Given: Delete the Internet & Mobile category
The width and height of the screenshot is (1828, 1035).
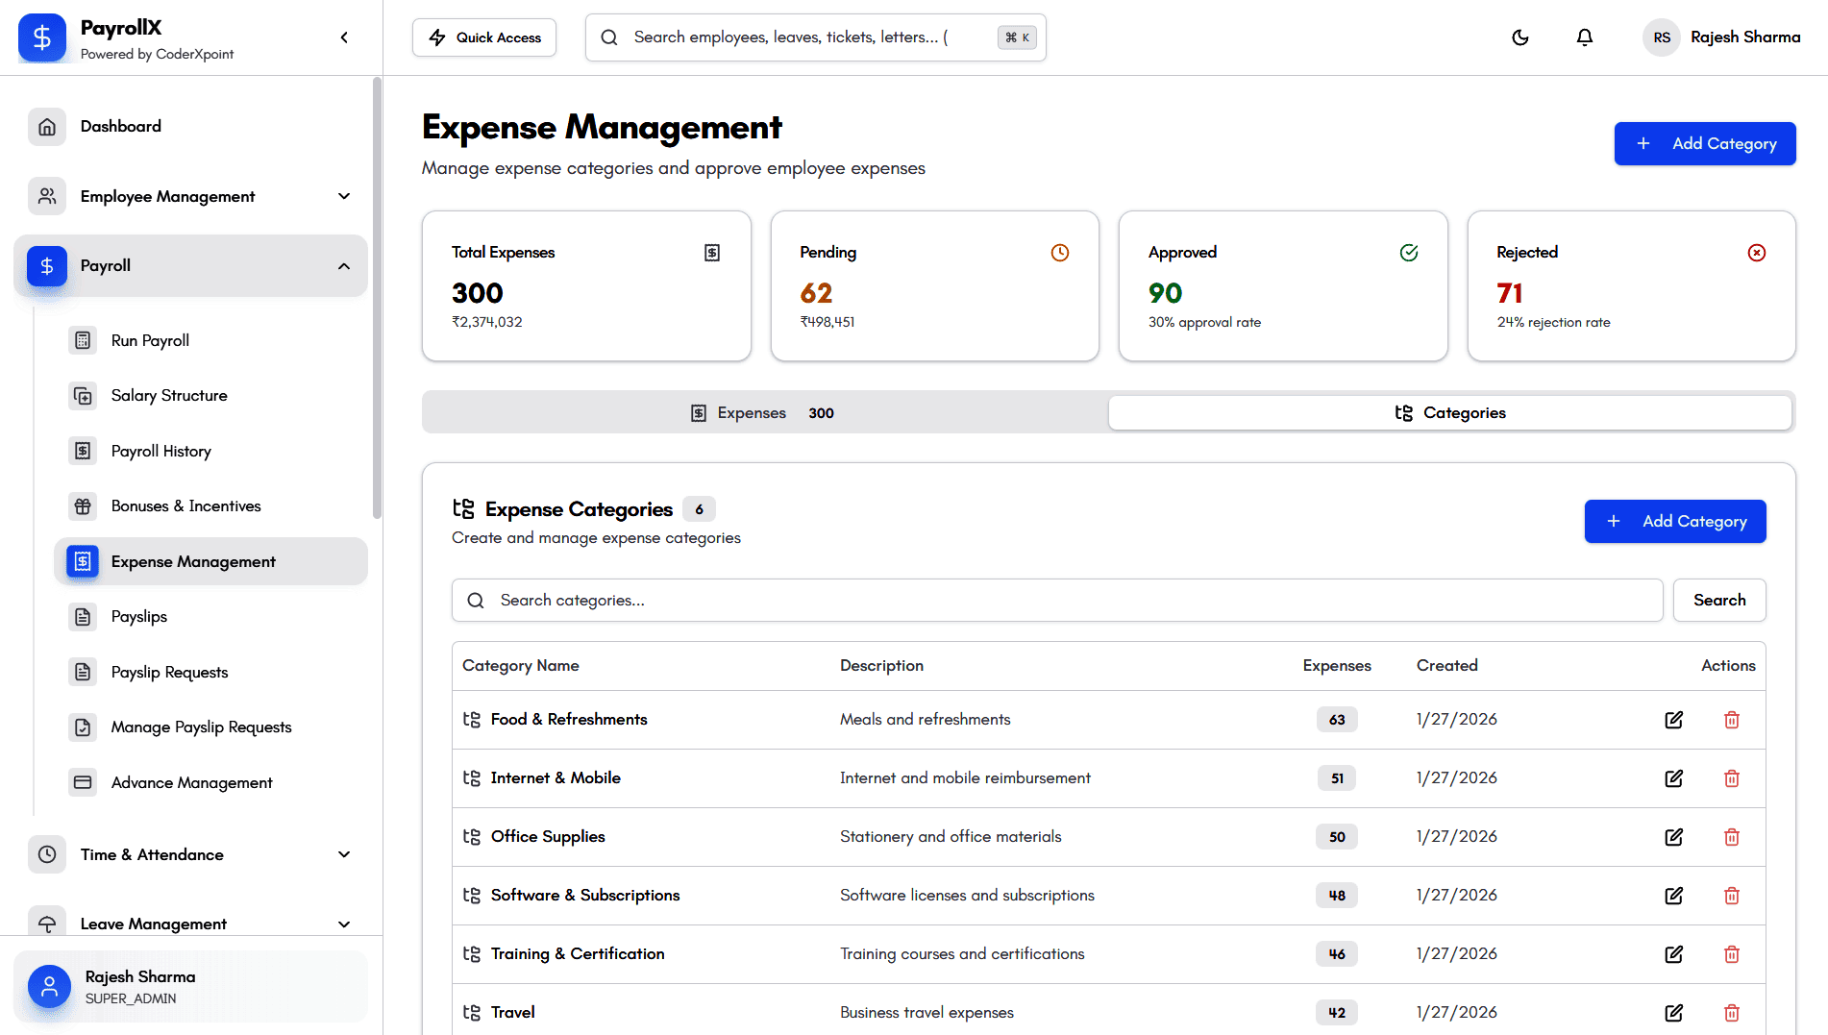Looking at the screenshot, I should point(1731,778).
